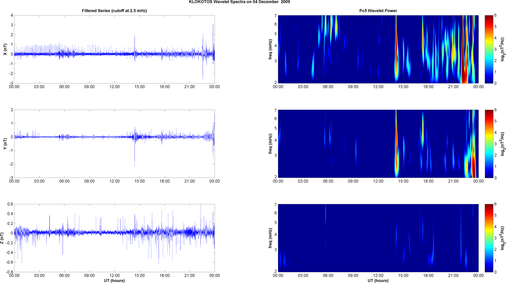Viewport: 506px width, 283px height.
Task: Select the top Pc5 wavelet power spectrogram
Action: (378, 49)
